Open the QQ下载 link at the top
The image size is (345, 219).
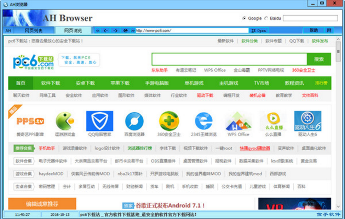click(x=296, y=41)
